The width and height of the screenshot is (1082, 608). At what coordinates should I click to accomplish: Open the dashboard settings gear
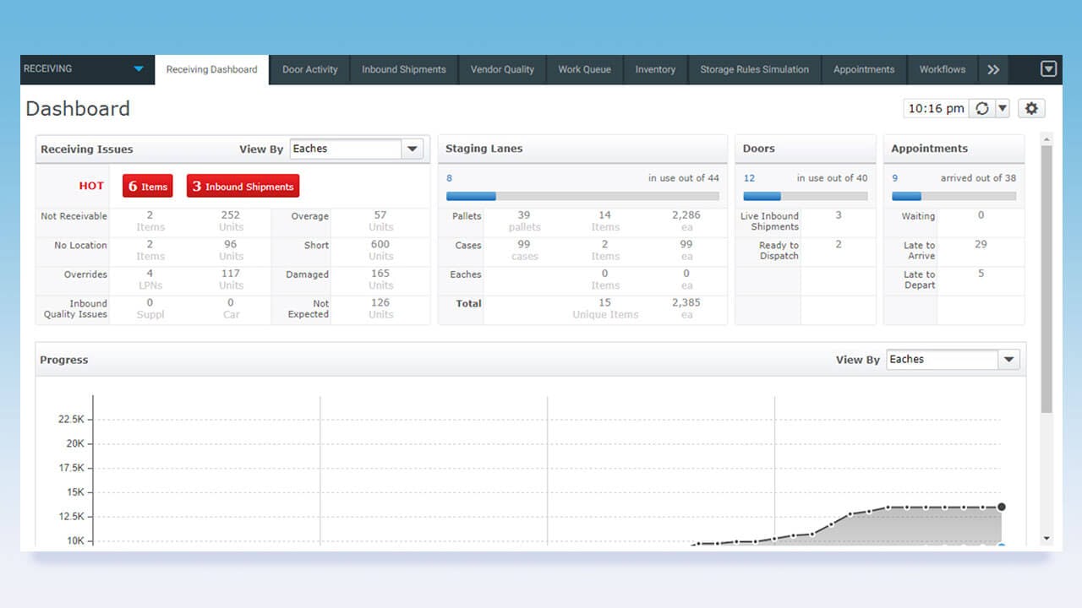(1031, 108)
